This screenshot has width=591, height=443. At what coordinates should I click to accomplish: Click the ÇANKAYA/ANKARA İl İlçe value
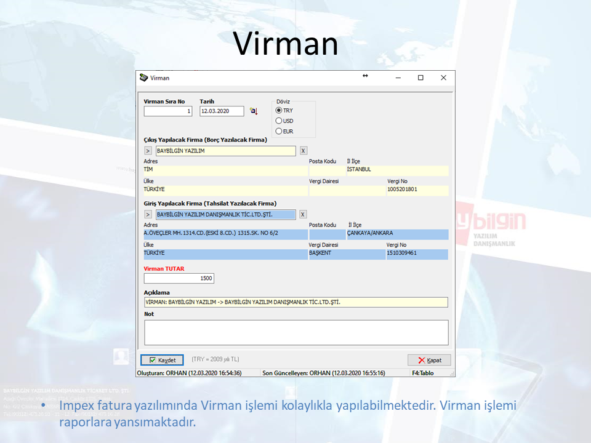click(x=398, y=234)
